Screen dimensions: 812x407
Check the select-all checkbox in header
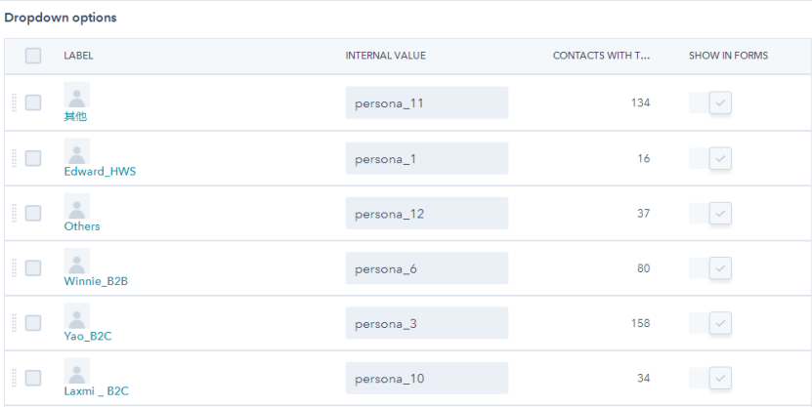[33, 56]
